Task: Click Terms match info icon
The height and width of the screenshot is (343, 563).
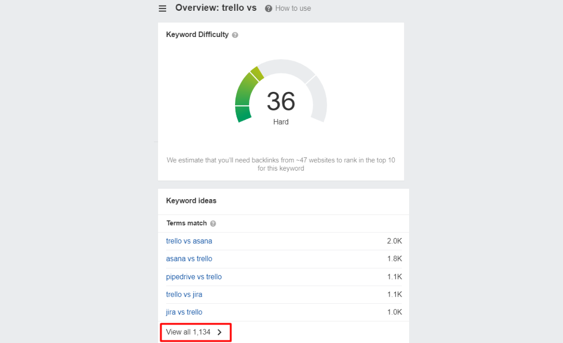Action: click(213, 224)
